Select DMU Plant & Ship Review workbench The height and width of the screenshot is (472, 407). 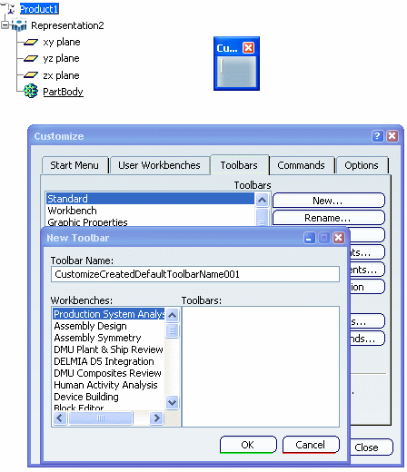[x=109, y=349]
